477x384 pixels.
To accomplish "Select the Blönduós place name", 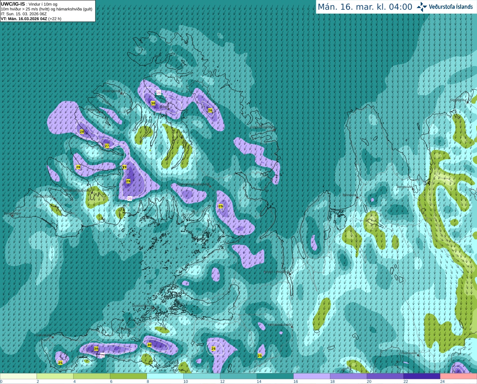I will [350, 195].
